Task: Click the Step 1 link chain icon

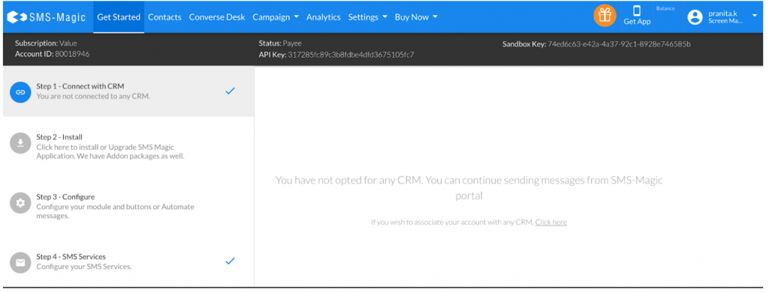Action: tap(20, 91)
